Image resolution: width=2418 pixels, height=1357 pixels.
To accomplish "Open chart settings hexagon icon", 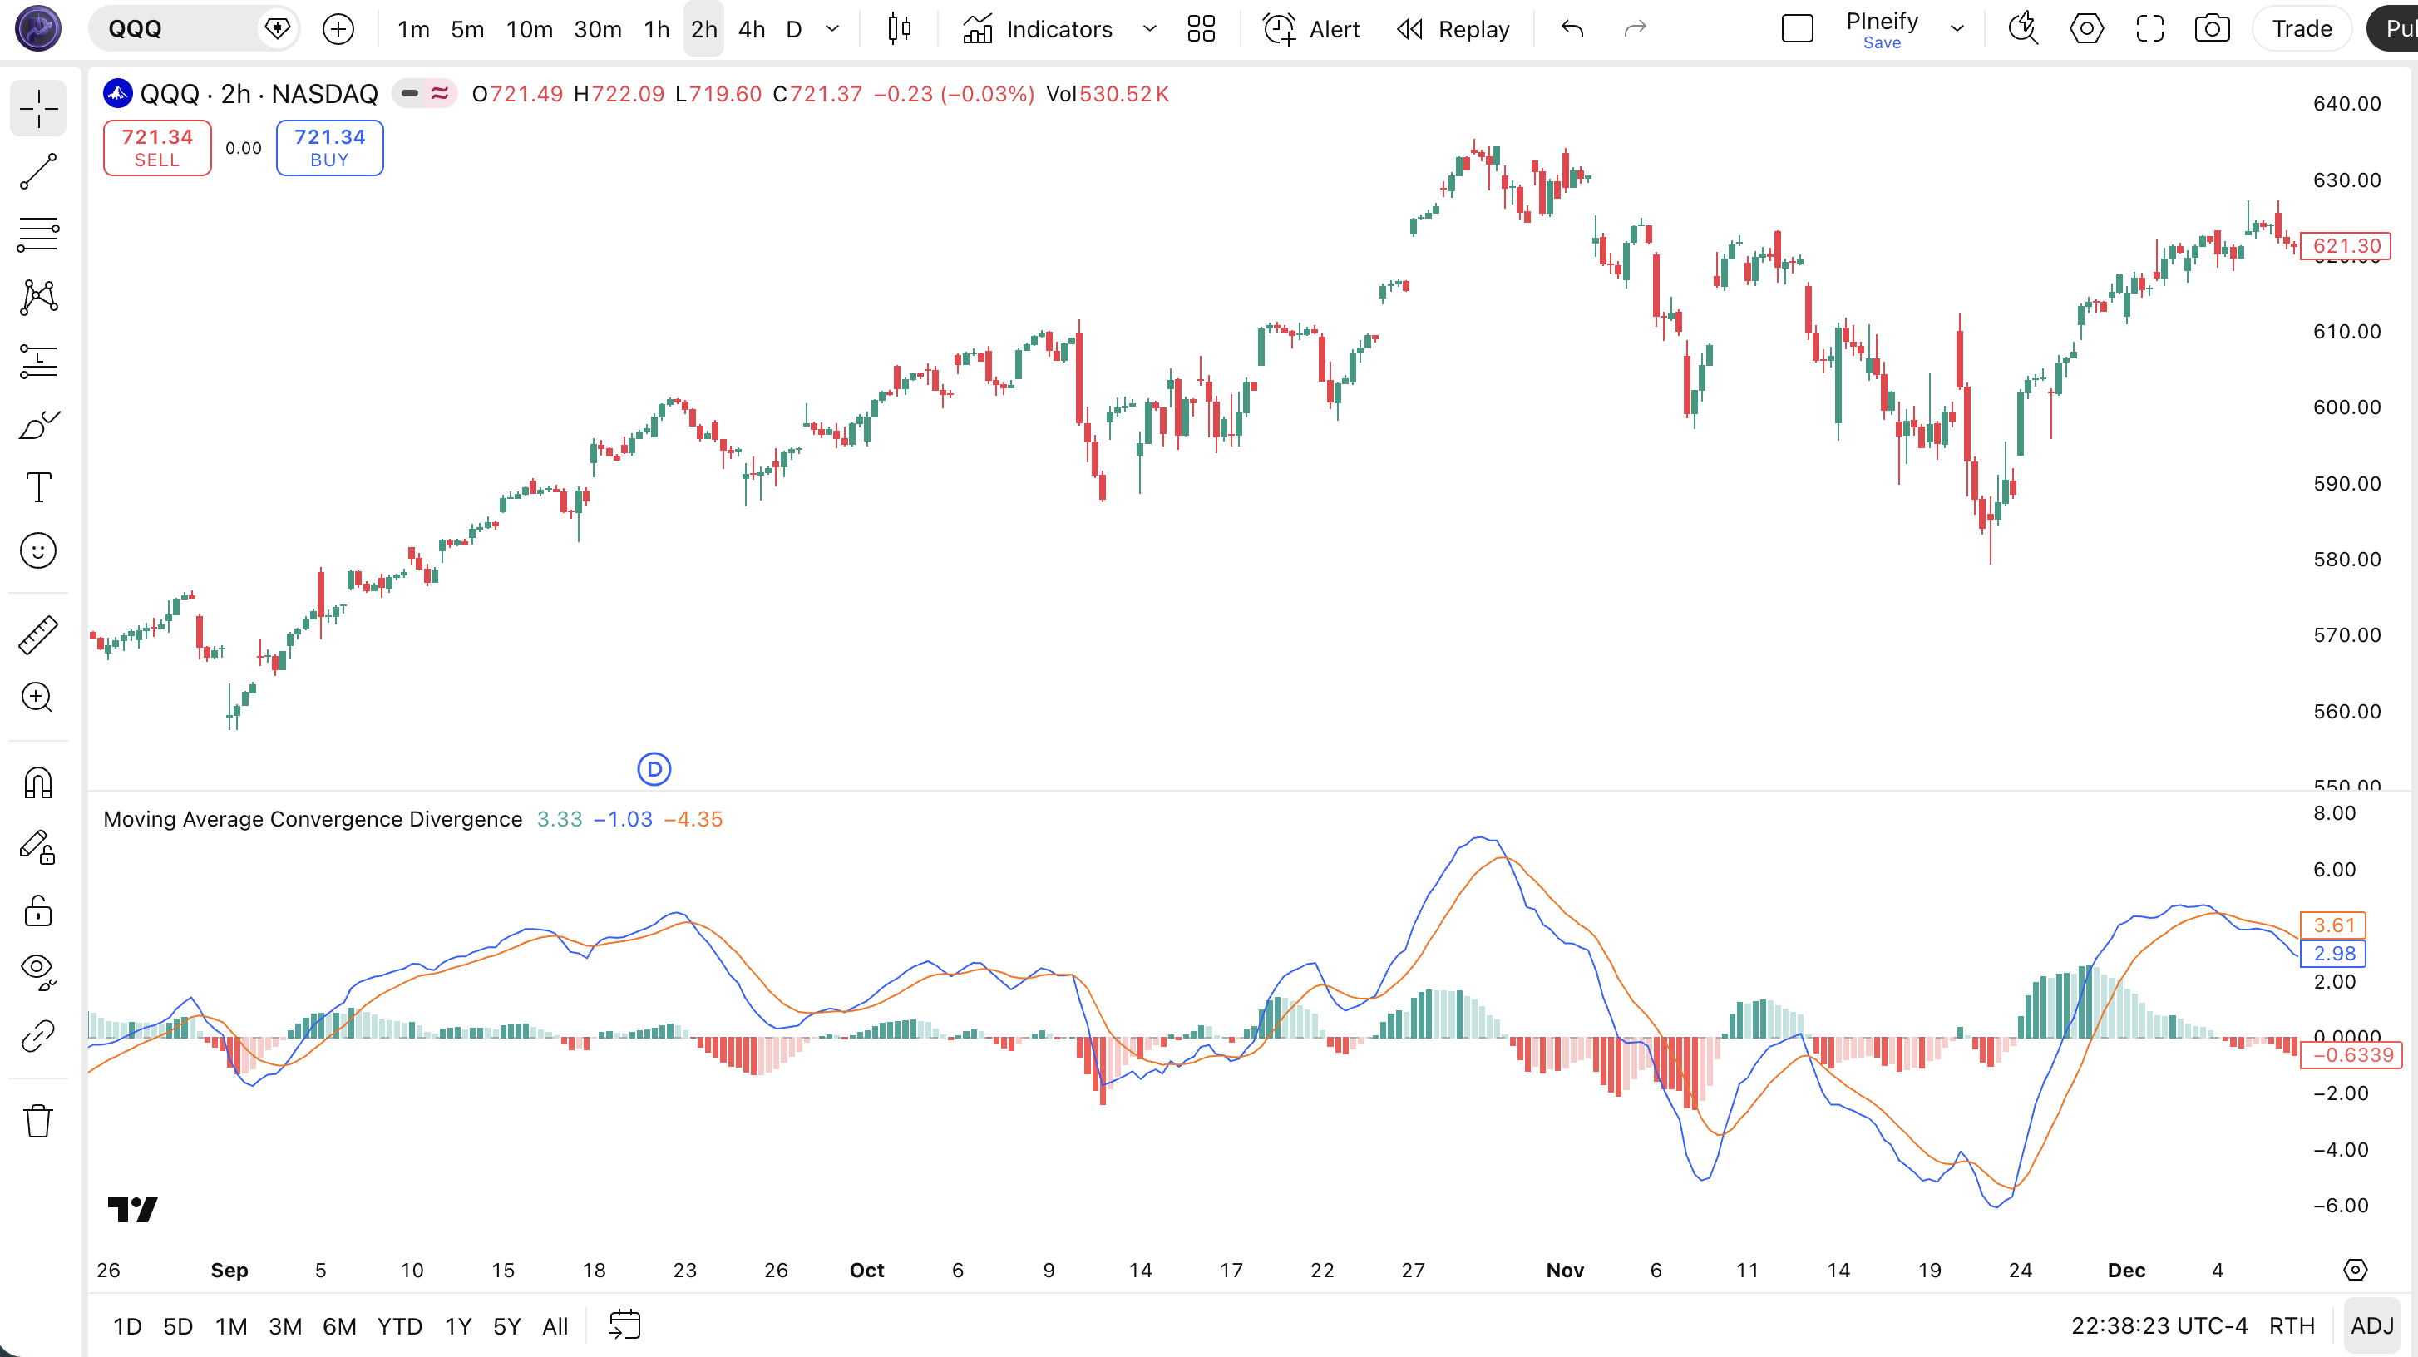I will tap(2087, 29).
